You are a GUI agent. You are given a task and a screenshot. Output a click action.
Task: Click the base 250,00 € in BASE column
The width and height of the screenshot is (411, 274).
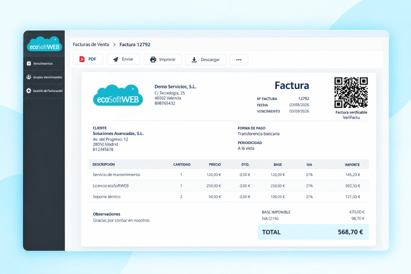tap(278, 186)
